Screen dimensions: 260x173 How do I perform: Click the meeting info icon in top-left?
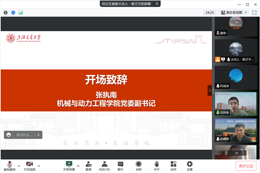pos(6,13)
